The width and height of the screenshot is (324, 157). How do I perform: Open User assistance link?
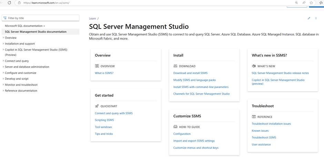tap(261, 144)
